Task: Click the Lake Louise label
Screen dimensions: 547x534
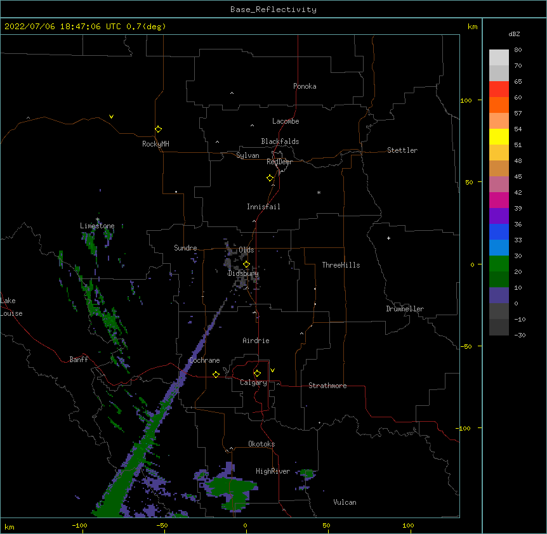Action: 11,307
